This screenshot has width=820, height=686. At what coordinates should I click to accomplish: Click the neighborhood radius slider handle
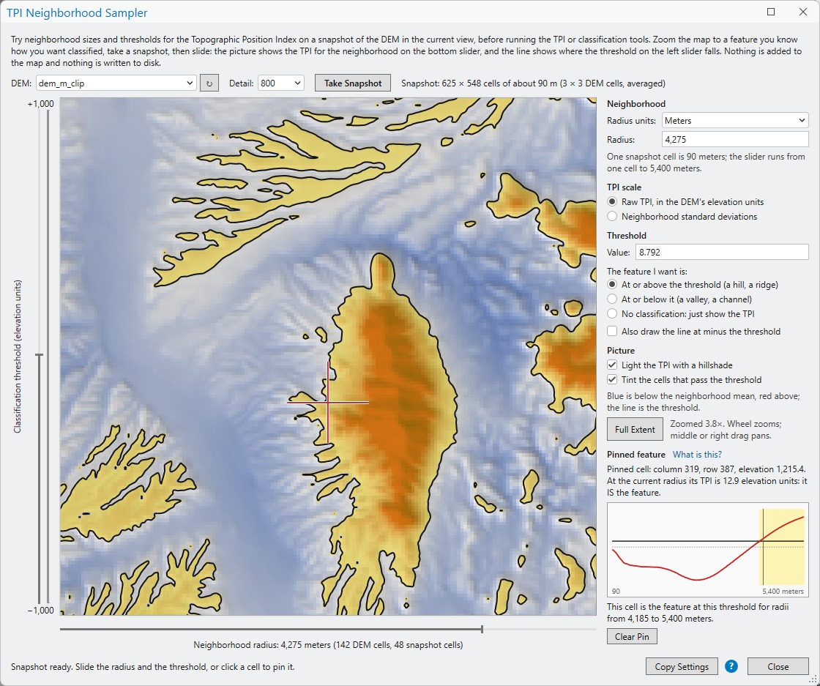482,629
